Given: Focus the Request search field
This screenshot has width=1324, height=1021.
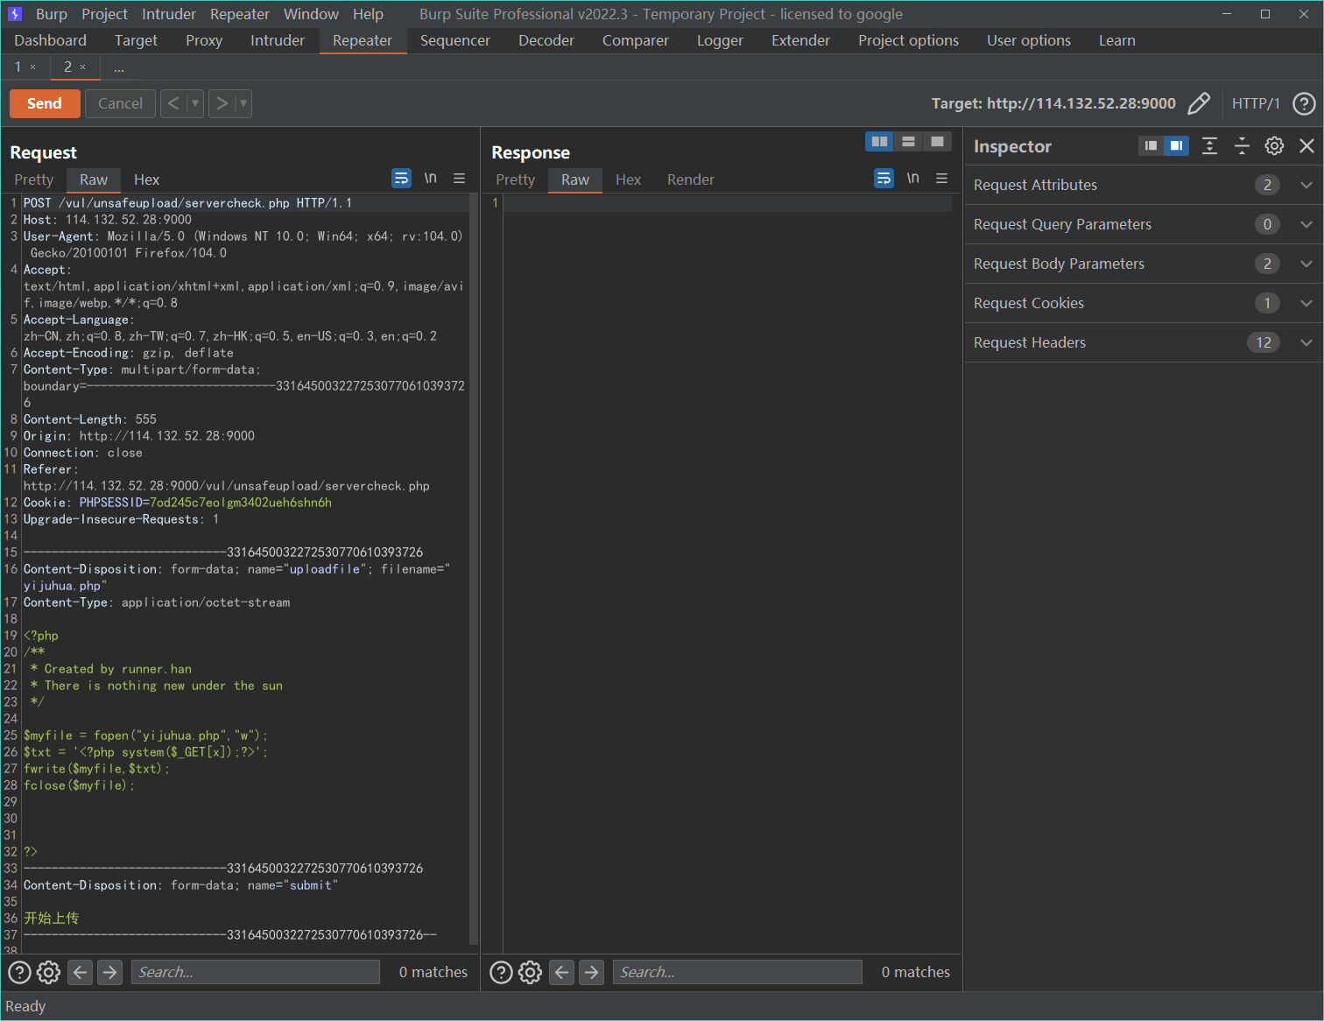Looking at the screenshot, I should pos(256,972).
